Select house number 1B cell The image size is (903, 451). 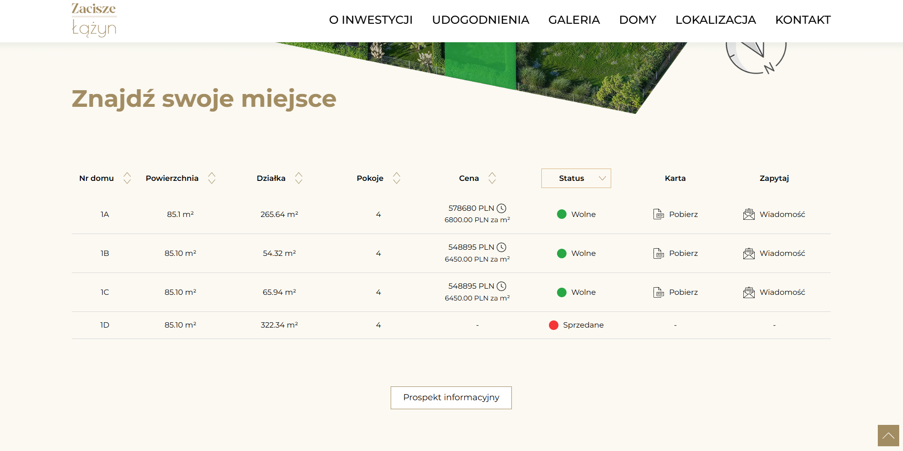click(x=105, y=253)
